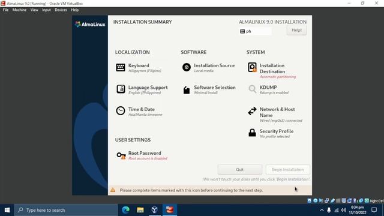Click the warning message about incomplete items
Screen dimensions: 384x216
[191, 190]
